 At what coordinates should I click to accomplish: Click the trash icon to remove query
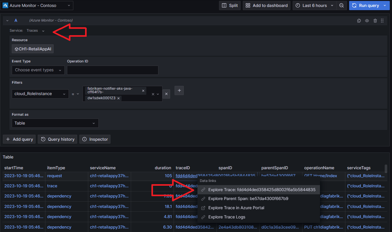375,21
